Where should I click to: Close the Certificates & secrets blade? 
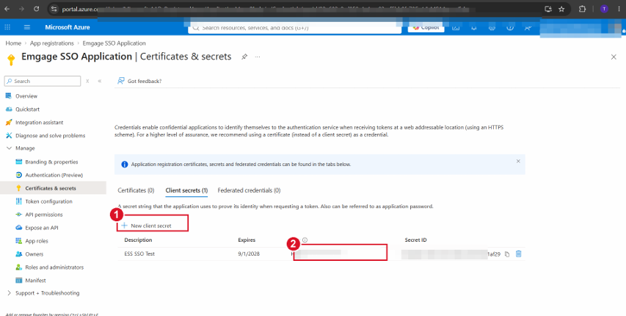[614, 57]
